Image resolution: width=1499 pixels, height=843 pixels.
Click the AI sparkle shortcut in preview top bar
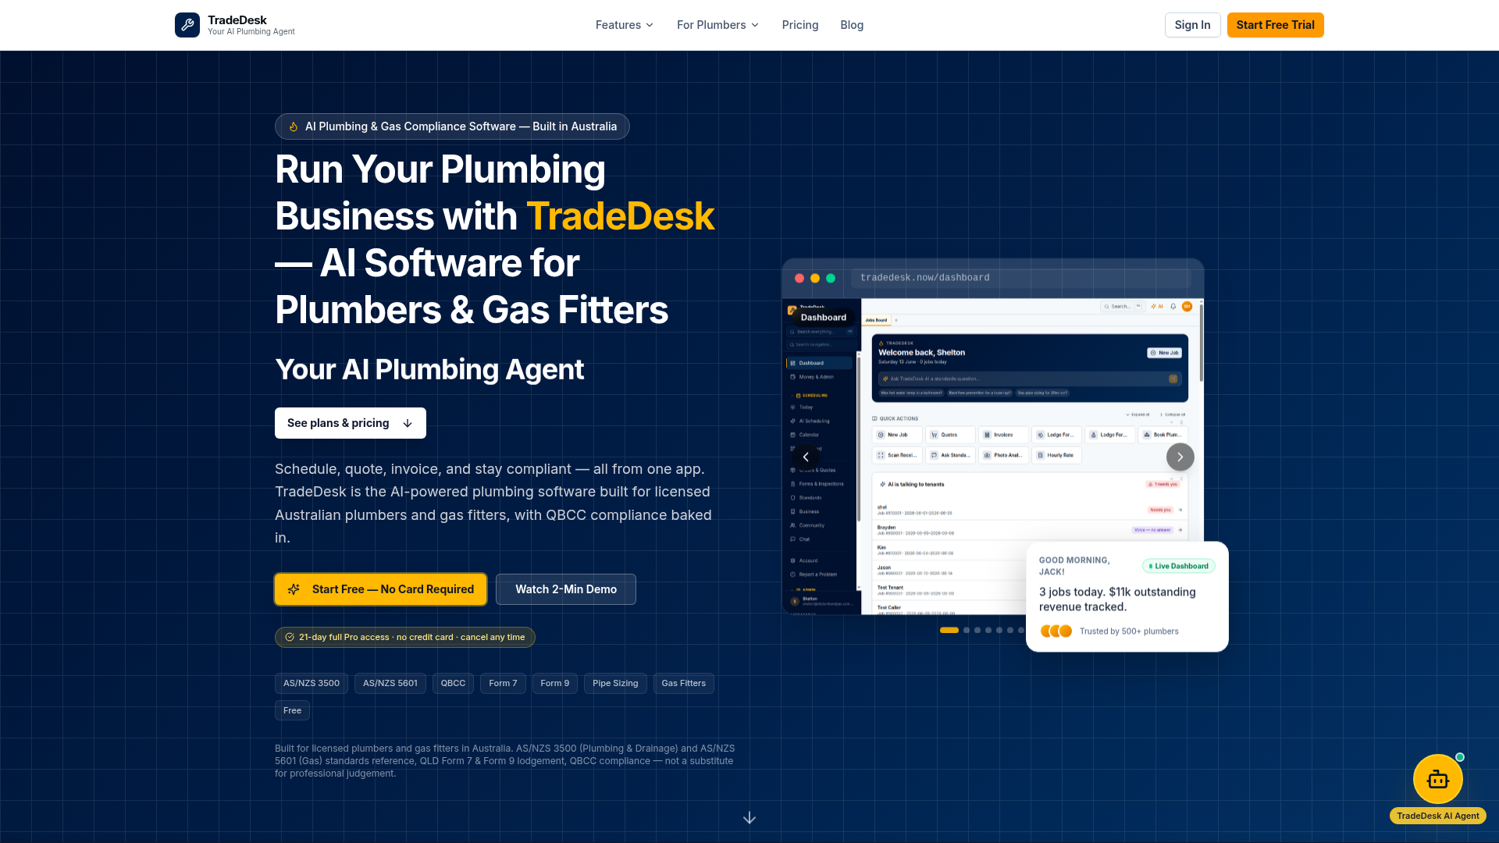pyautogui.click(x=1156, y=307)
